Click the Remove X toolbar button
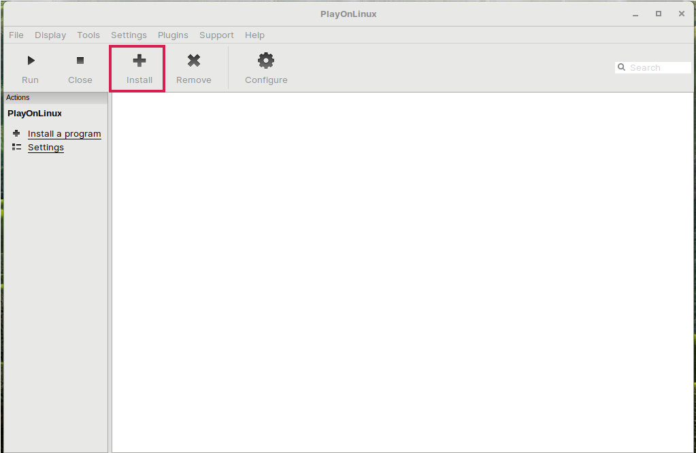 point(193,68)
